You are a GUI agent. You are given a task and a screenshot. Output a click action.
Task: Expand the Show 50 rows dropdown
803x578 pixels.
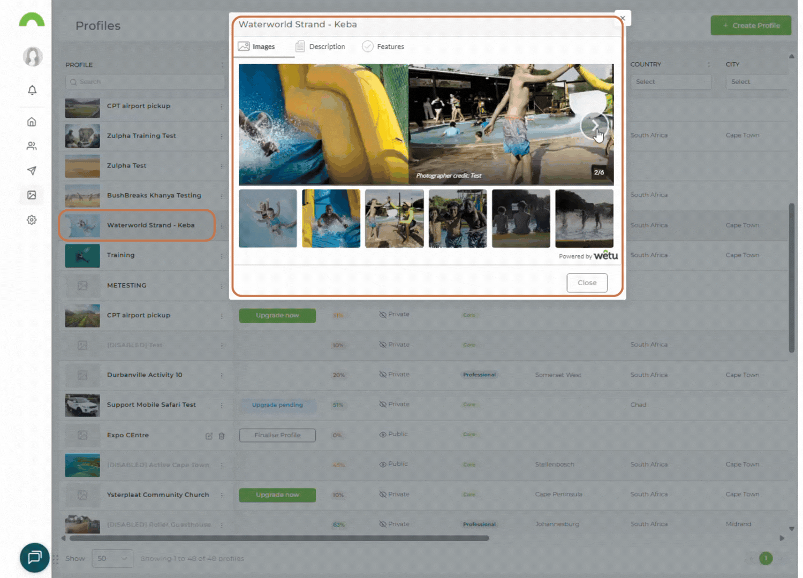point(112,559)
